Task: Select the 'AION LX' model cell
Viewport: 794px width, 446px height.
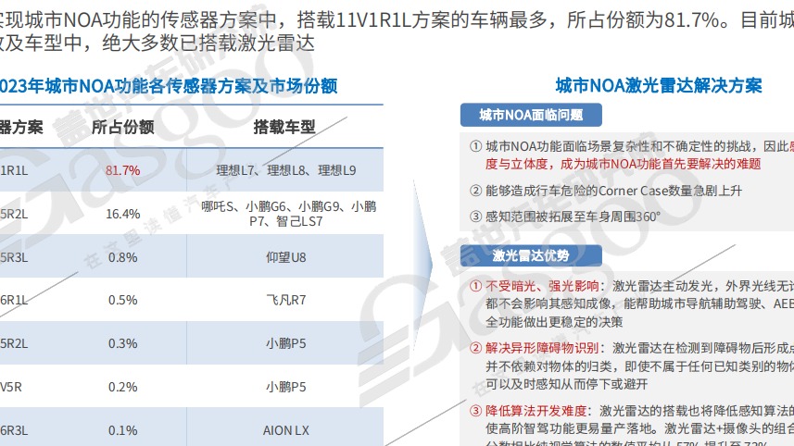Action: pyautogui.click(x=285, y=430)
